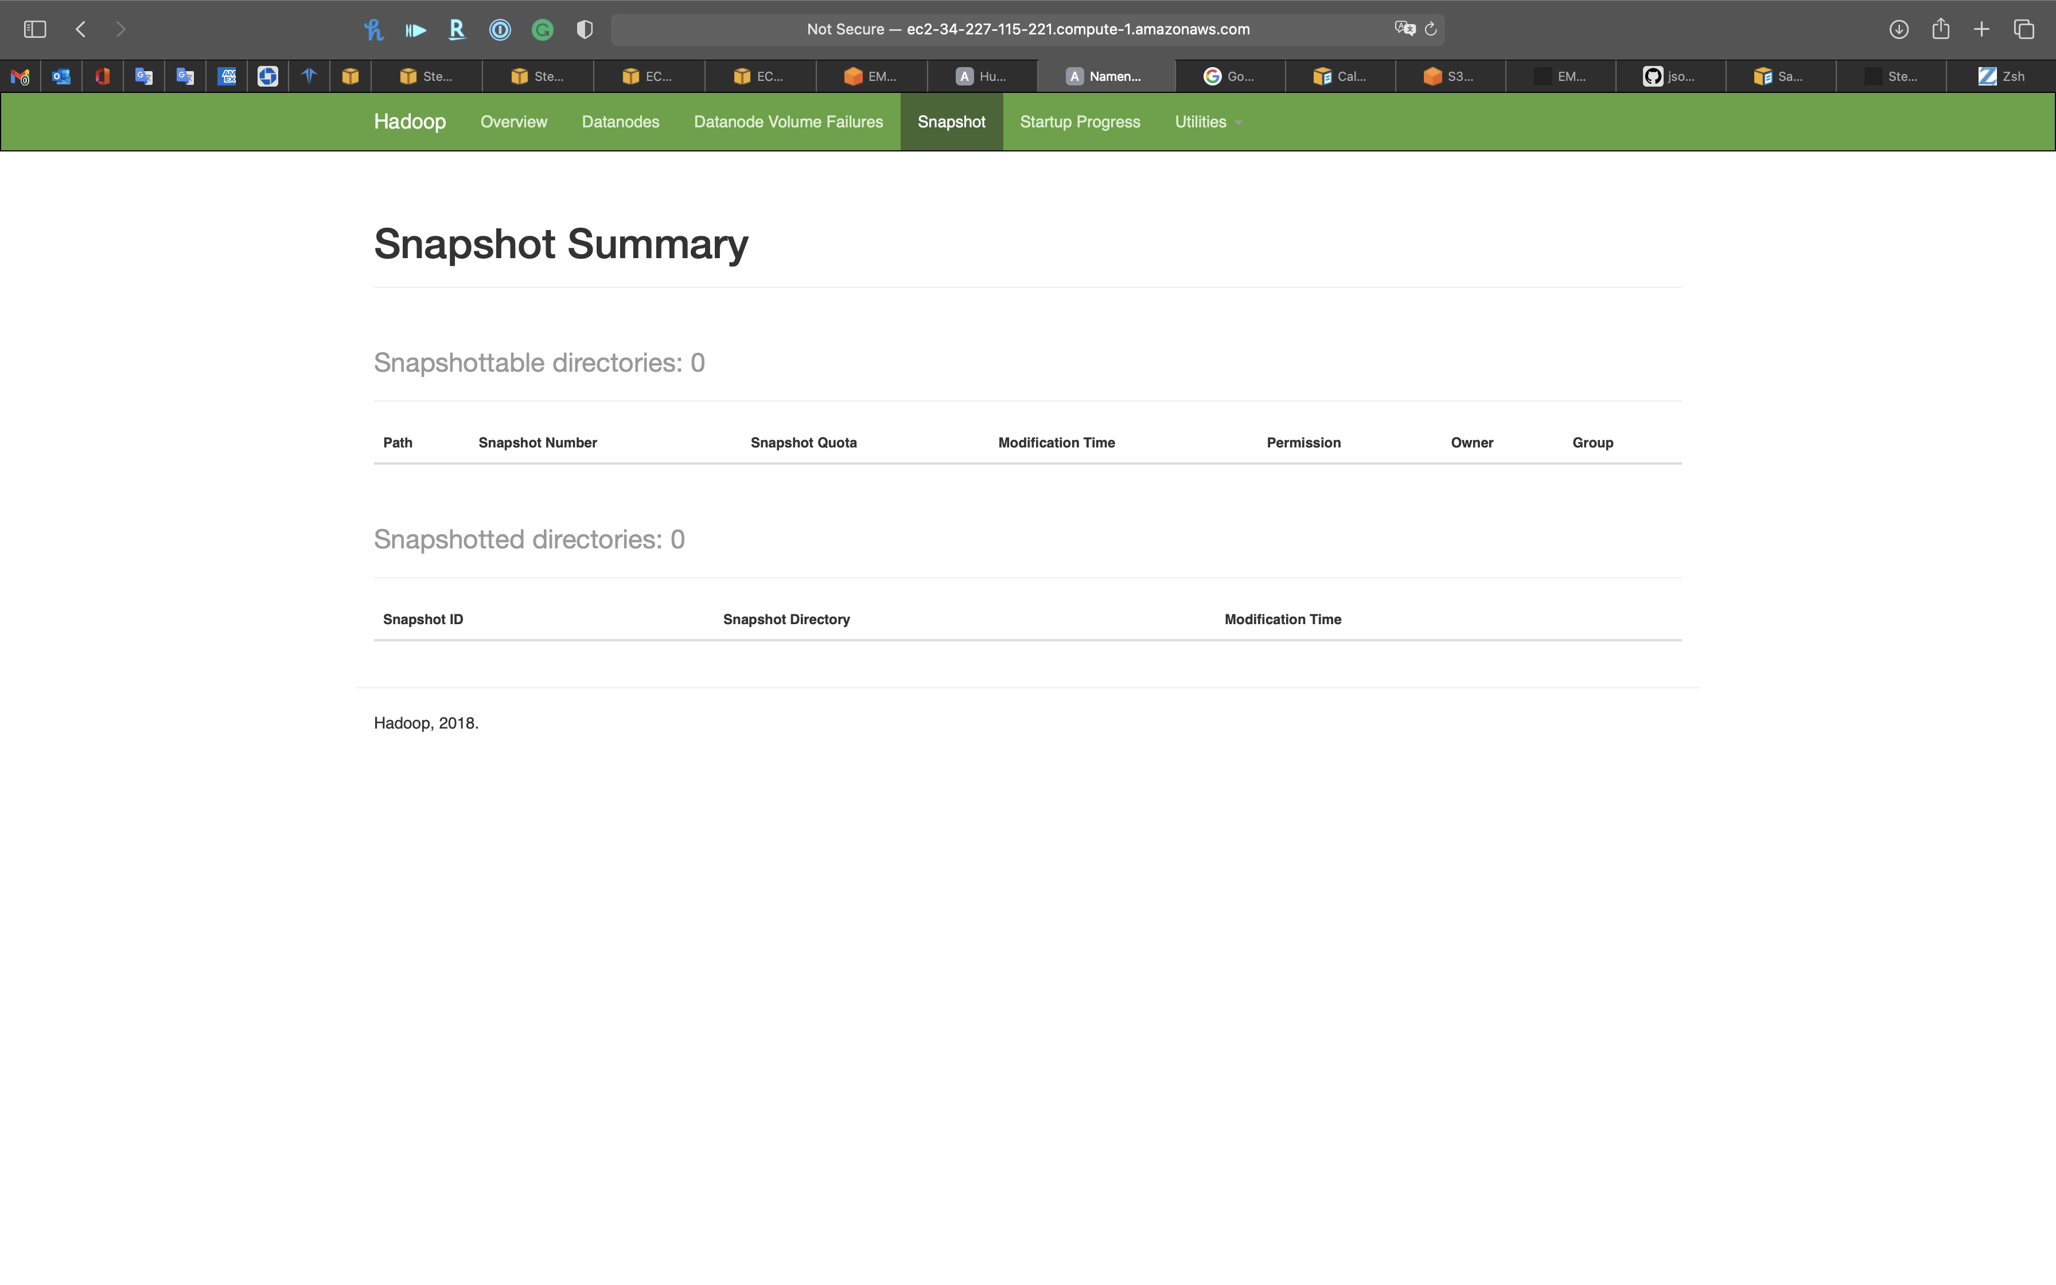Go back to the previous page
This screenshot has width=2056, height=1285.
(81, 30)
